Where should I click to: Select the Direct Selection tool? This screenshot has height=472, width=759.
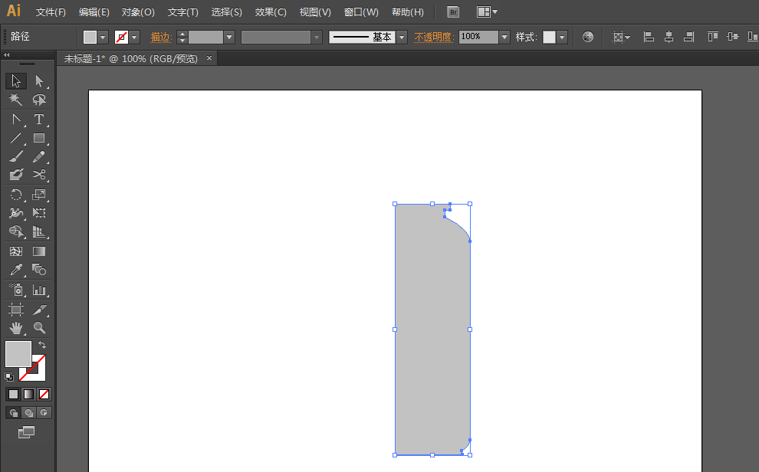[x=39, y=80]
